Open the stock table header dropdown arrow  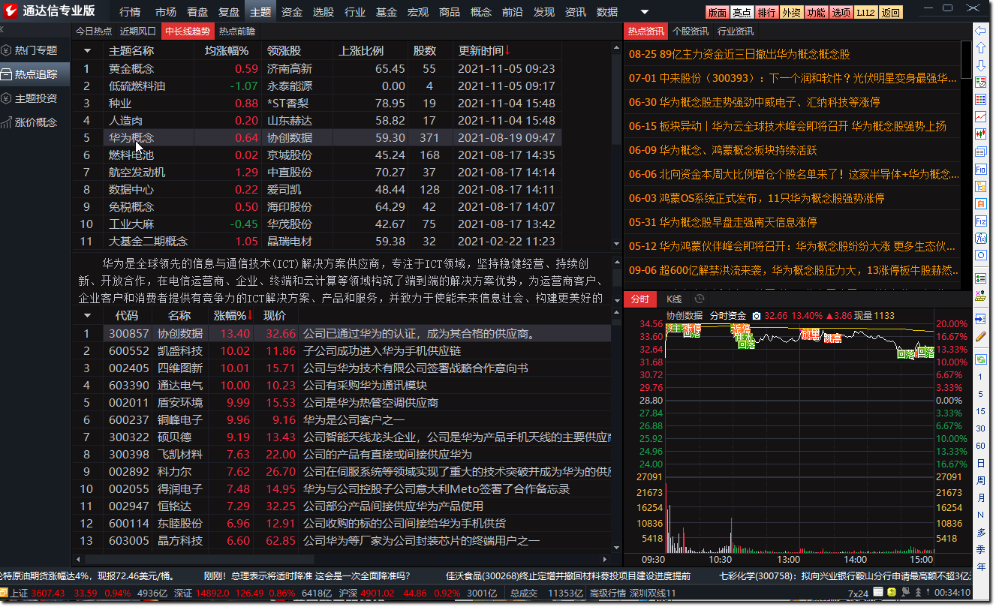[88, 316]
